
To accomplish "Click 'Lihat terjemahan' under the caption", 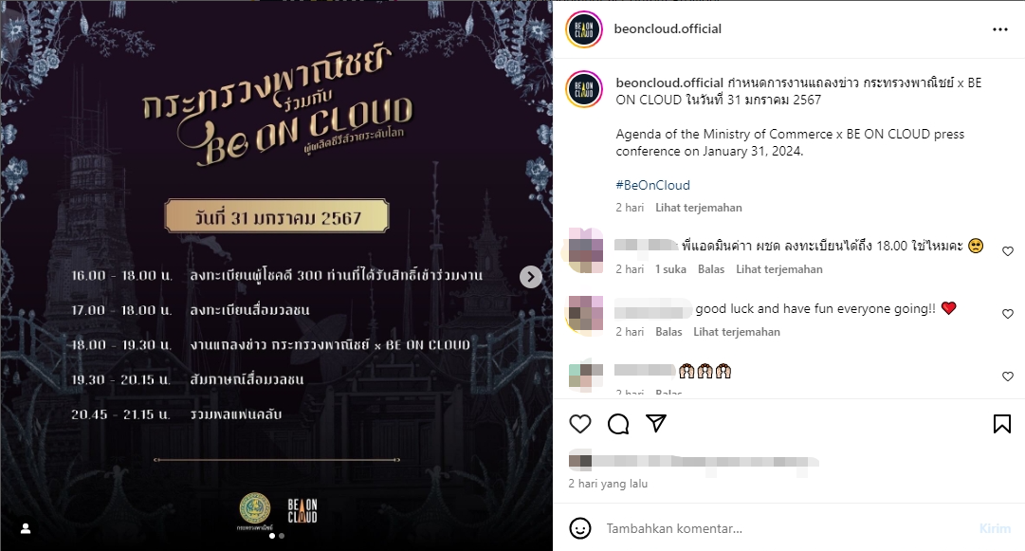I will pos(698,207).
